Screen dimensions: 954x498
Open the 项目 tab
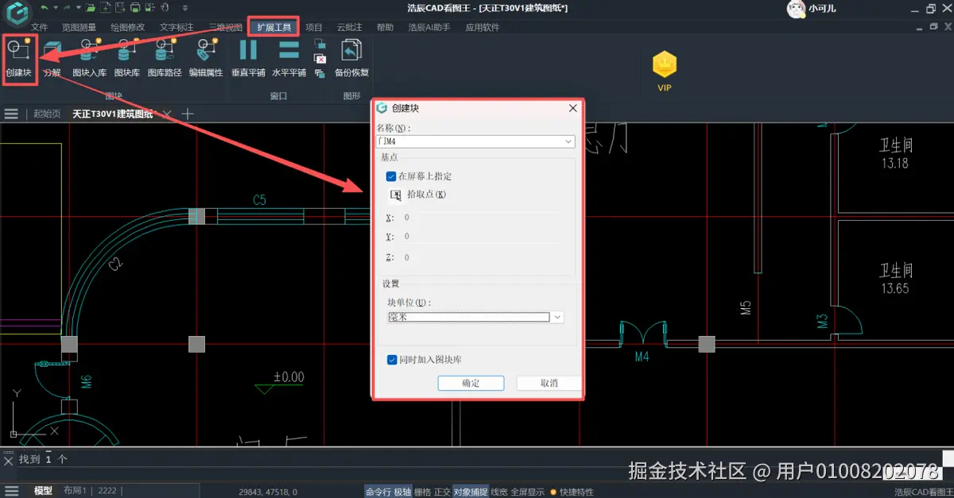(314, 27)
